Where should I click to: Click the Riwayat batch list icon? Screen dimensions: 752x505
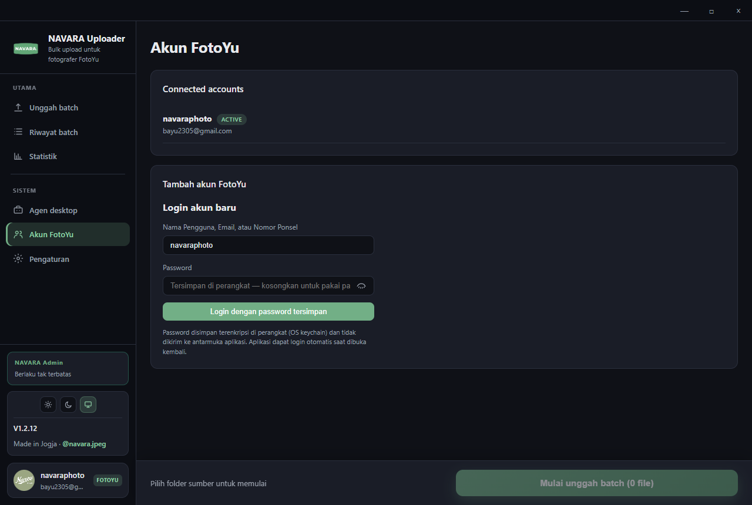click(18, 132)
